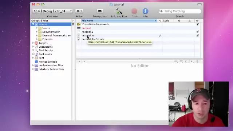Expand the External Frameworks folder
The height and width of the screenshot is (131, 233).
pyautogui.click(x=37, y=36)
